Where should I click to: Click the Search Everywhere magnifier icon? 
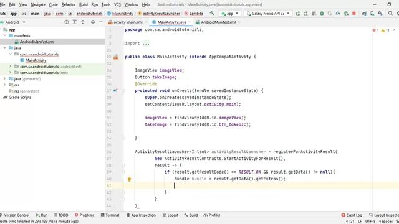click(390, 14)
